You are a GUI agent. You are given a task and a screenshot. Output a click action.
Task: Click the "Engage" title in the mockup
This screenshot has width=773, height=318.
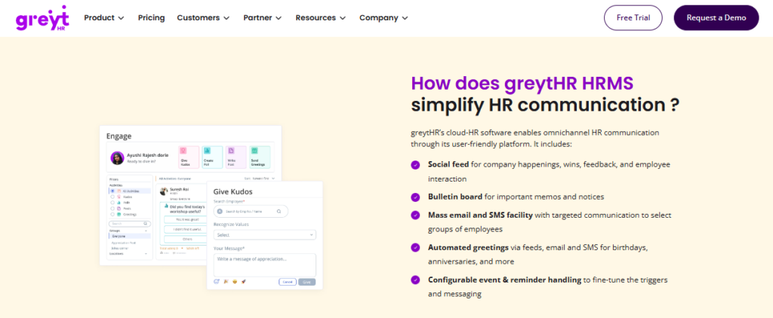(x=119, y=136)
